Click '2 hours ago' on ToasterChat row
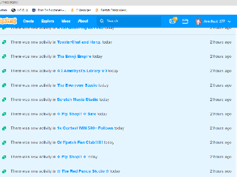The height and width of the screenshot is (177, 237). pyautogui.click(x=221, y=42)
